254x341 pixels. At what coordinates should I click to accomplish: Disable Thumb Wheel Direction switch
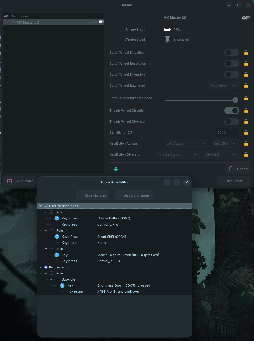[x=232, y=111]
